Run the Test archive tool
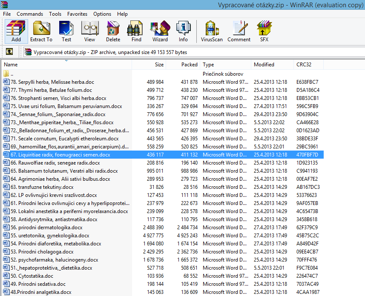 click(66, 31)
